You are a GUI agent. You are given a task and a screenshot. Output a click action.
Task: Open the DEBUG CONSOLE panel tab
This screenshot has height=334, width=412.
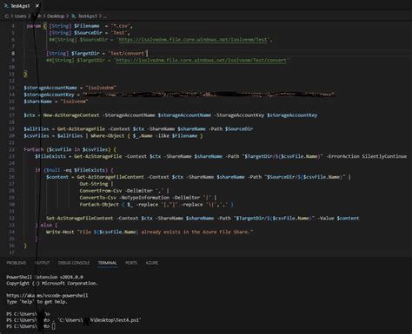[x=74, y=263]
